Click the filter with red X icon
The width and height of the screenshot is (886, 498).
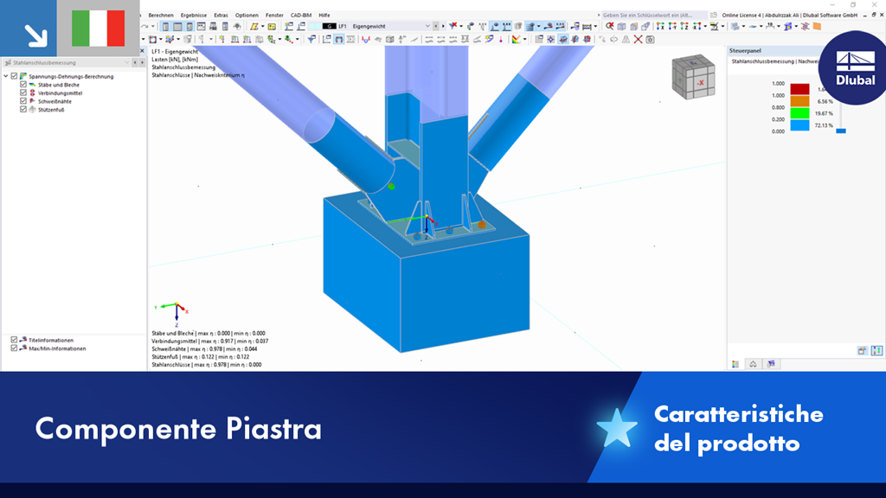point(453,26)
